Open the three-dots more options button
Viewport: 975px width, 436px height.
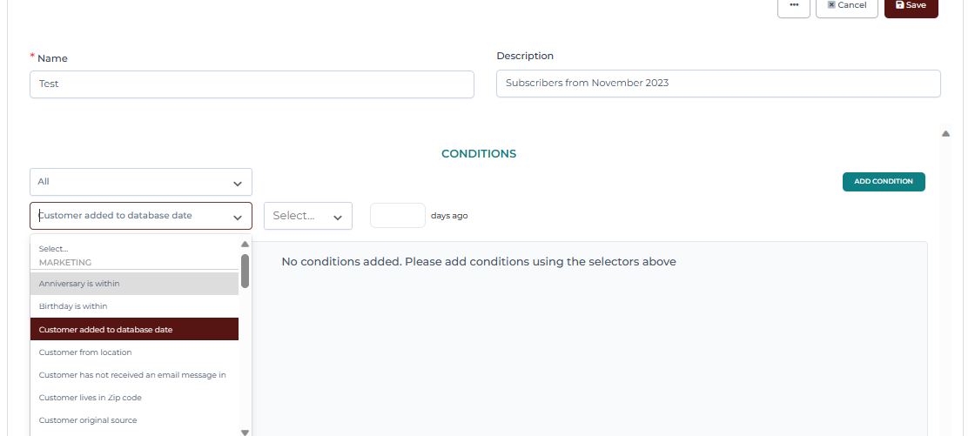(x=793, y=6)
